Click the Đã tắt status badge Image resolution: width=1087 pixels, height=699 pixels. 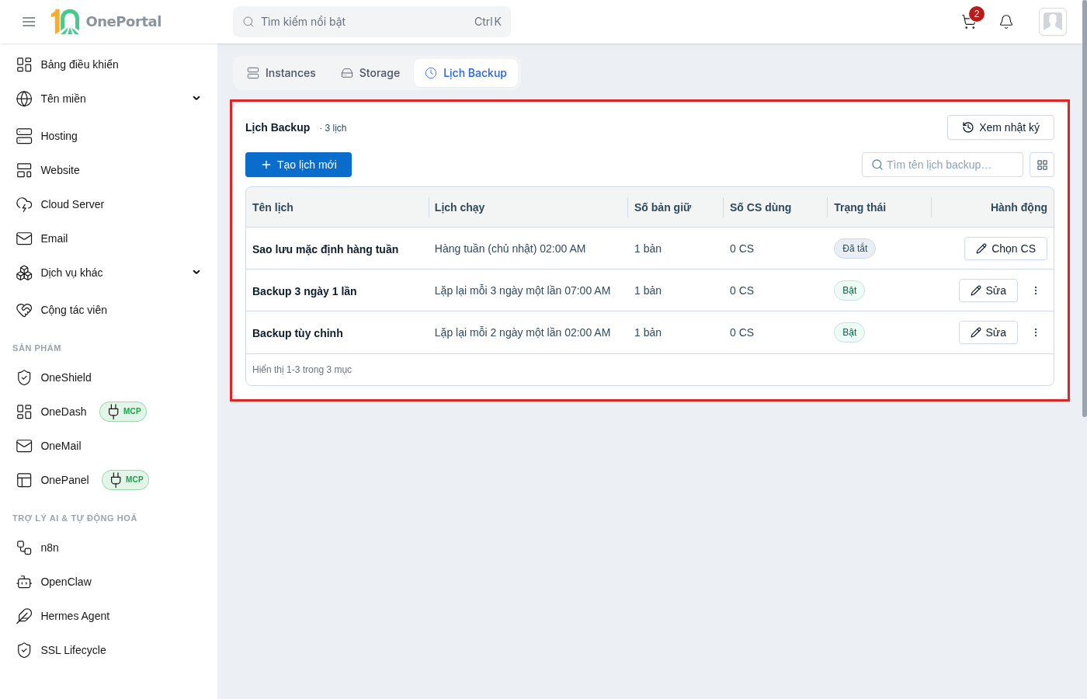click(x=855, y=249)
